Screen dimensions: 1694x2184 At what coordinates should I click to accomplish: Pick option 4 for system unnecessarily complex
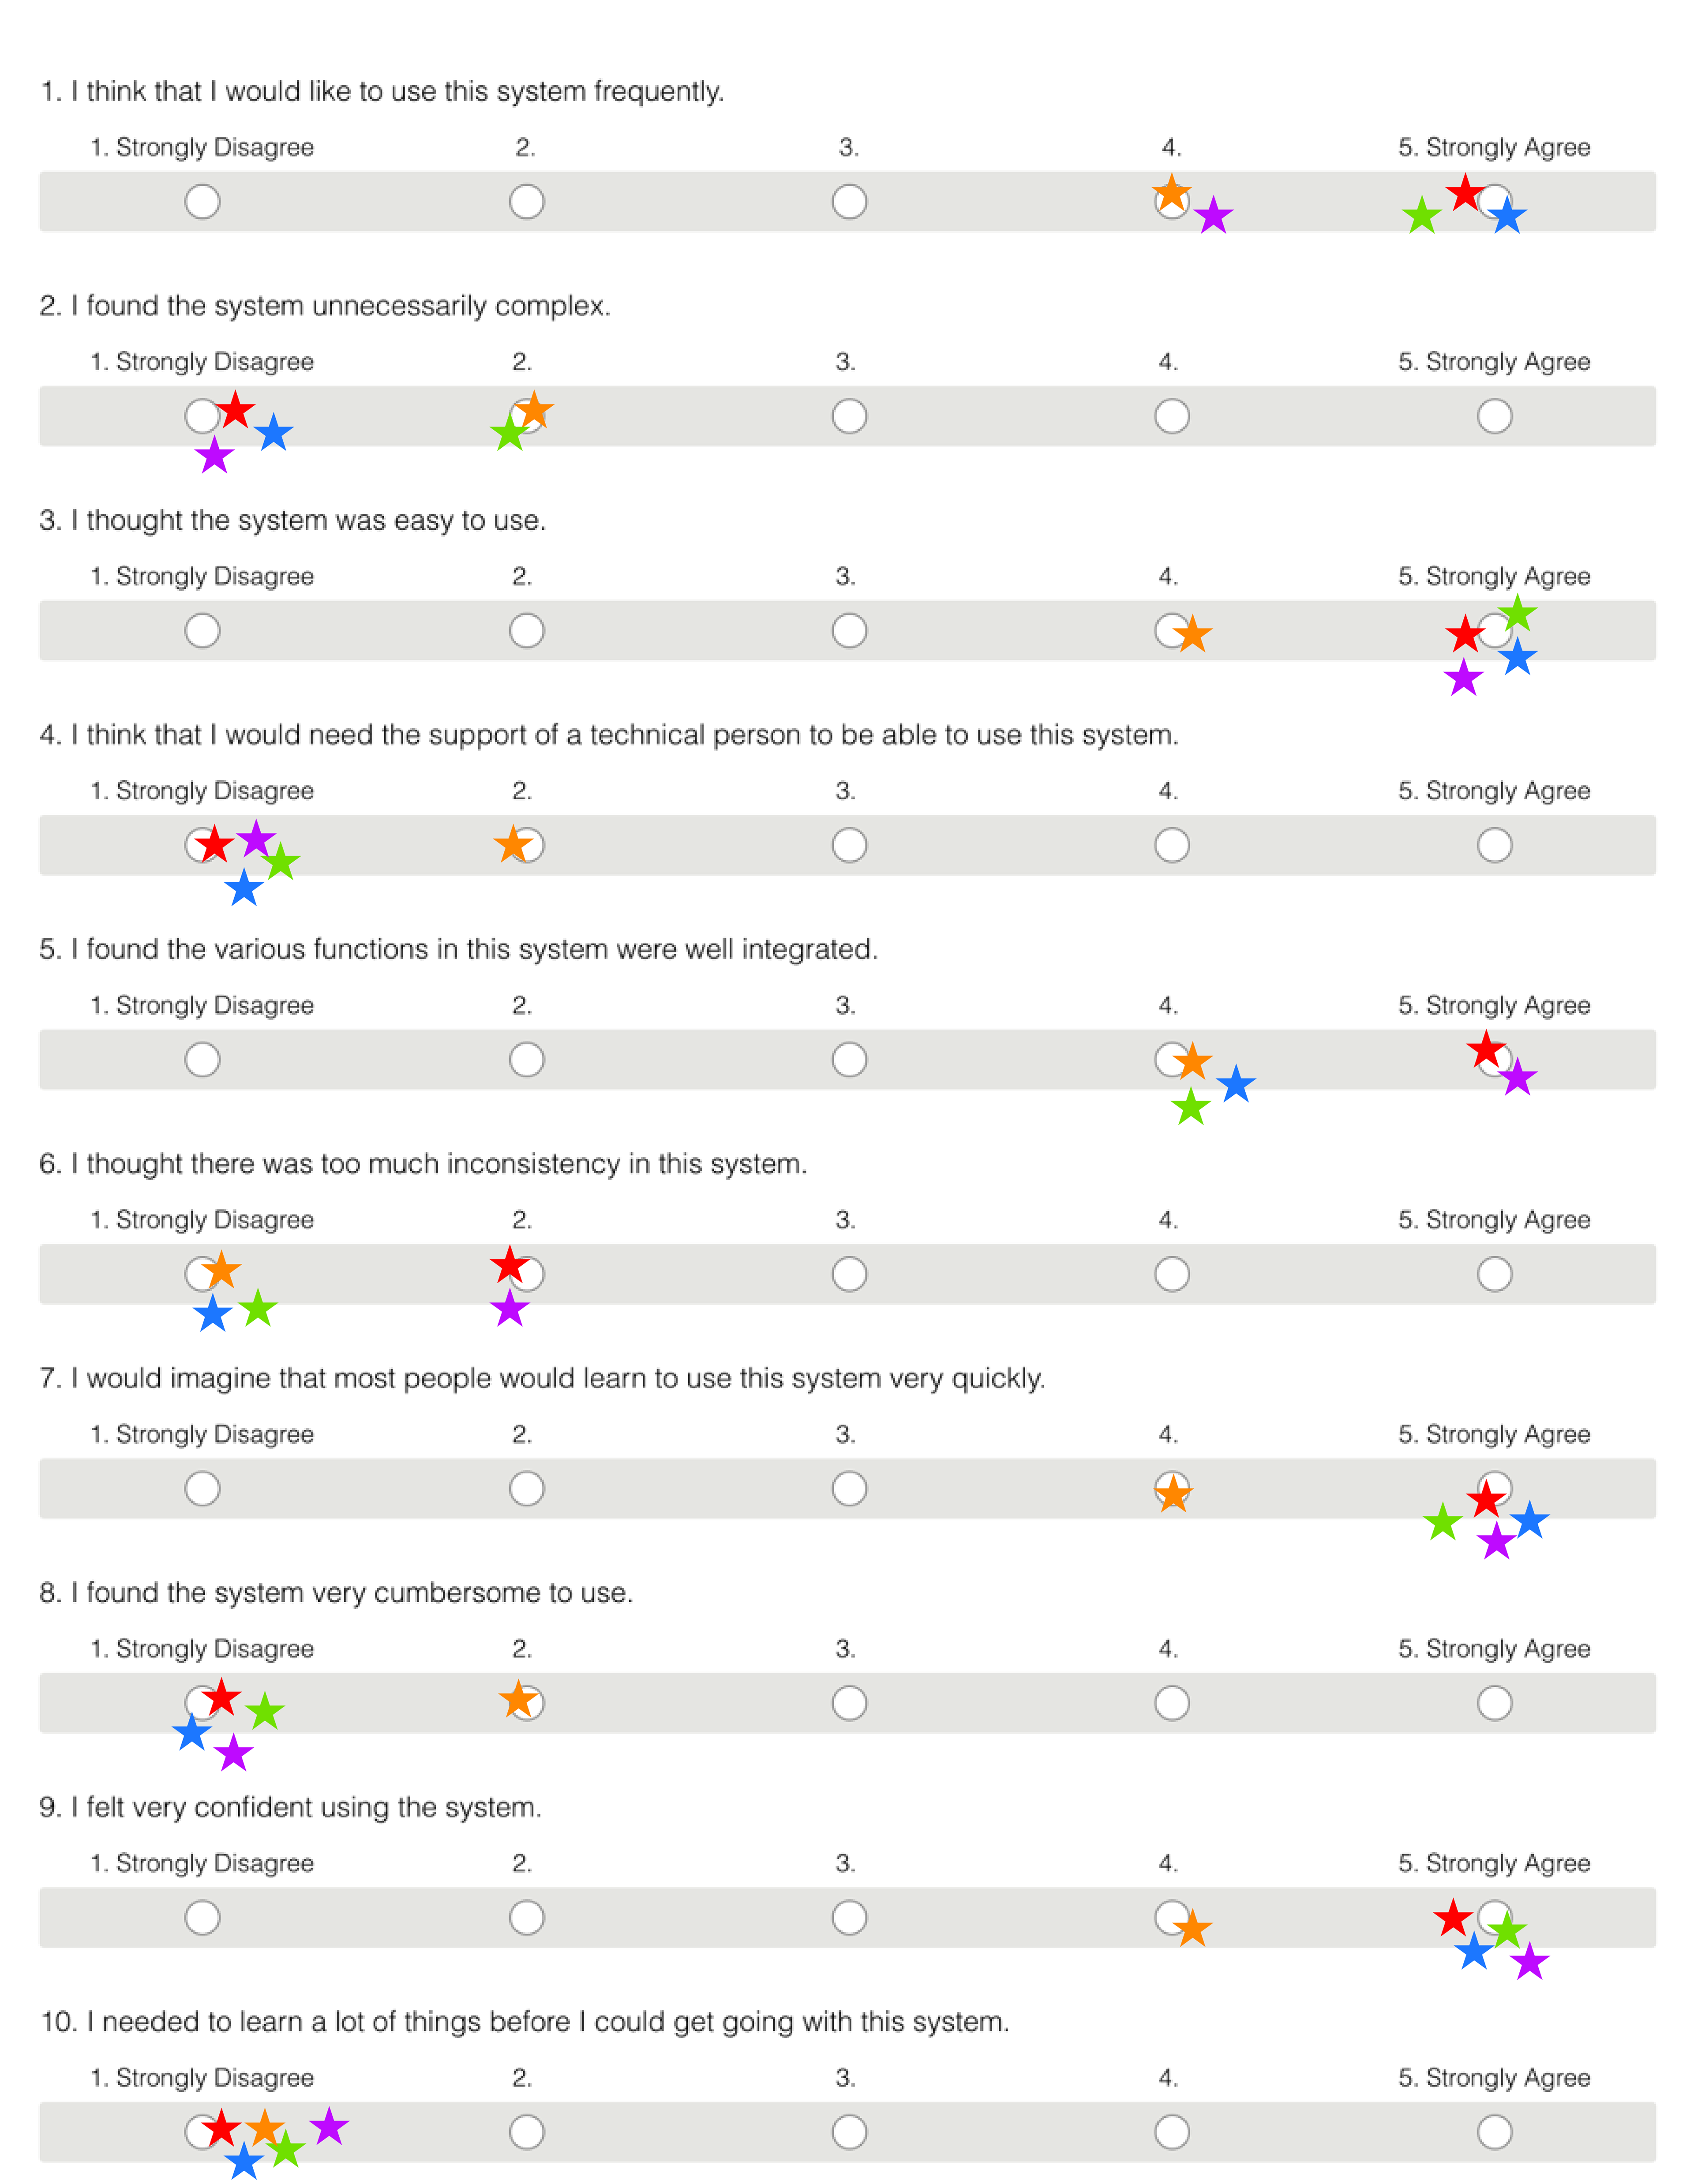pyautogui.click(x=1172, y=416)
